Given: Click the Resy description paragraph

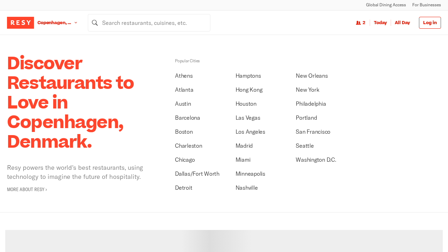Looking at the screenshot, I should point(75,172).
